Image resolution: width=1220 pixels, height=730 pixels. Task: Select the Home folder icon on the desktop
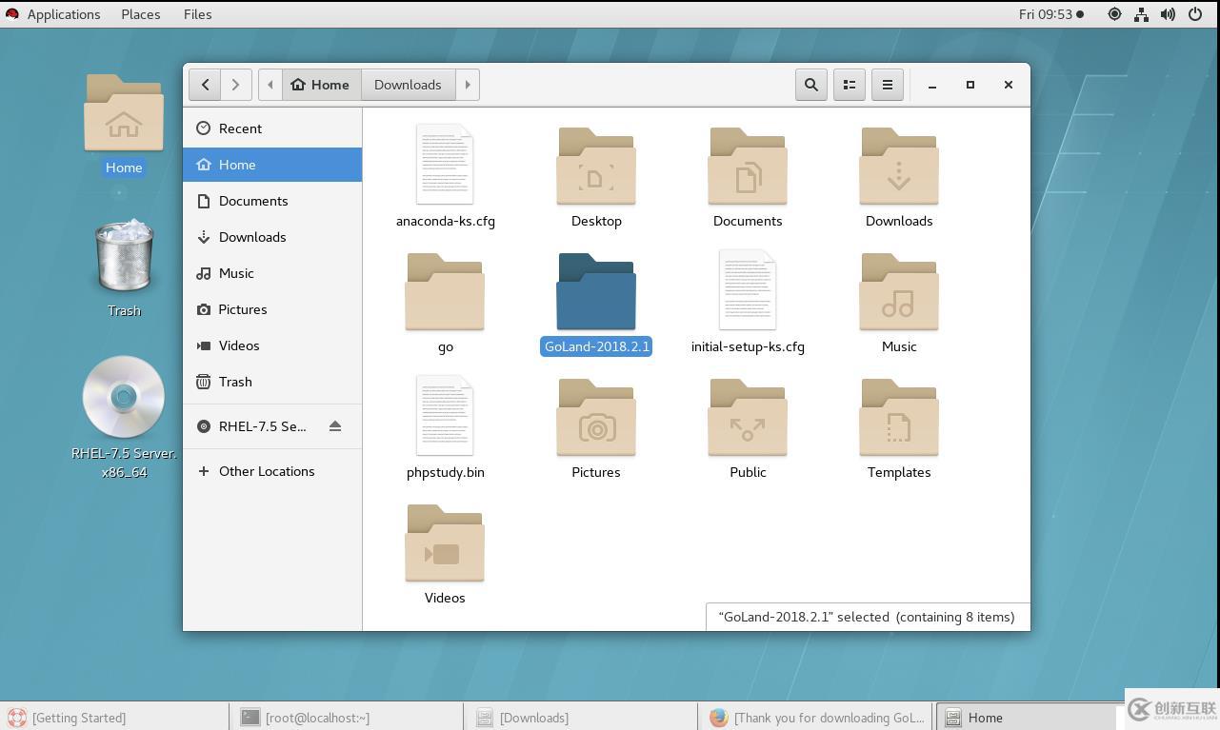click(124, 114)
